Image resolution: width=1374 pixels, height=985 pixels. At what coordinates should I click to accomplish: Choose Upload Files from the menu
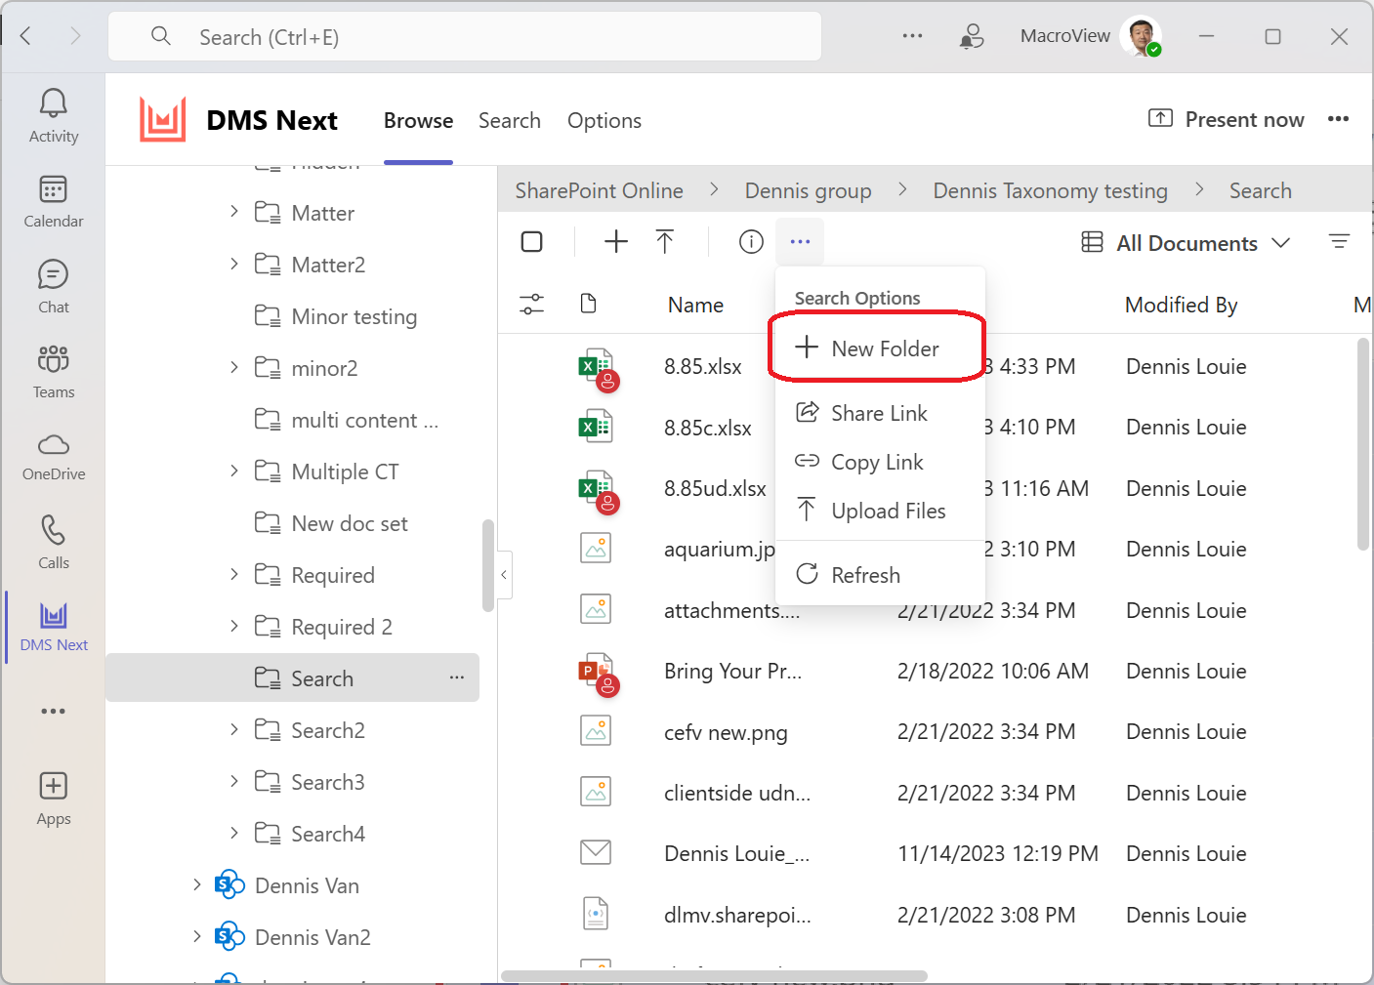pyautogui.click(x=880, y=511)
